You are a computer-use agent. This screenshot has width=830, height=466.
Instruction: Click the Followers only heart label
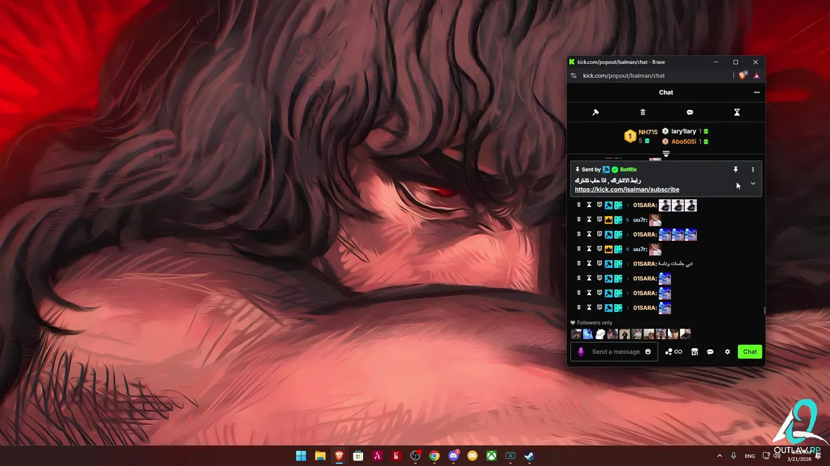point(591,322)
